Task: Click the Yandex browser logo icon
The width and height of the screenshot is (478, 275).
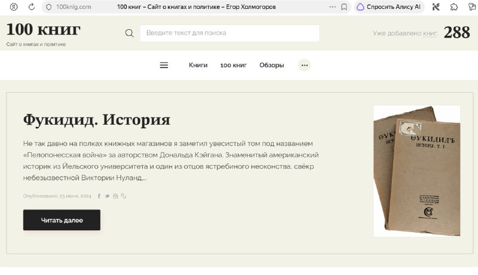Action: tap(14, 7)
